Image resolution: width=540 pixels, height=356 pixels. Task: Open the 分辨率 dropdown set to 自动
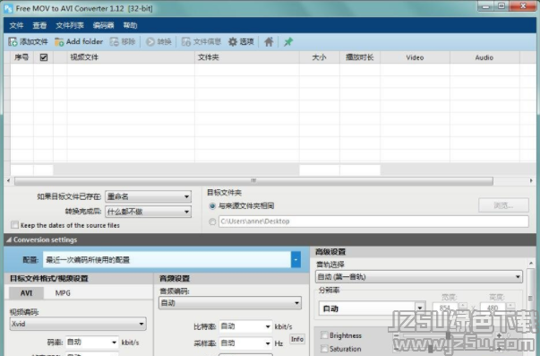tap(373, 308)
